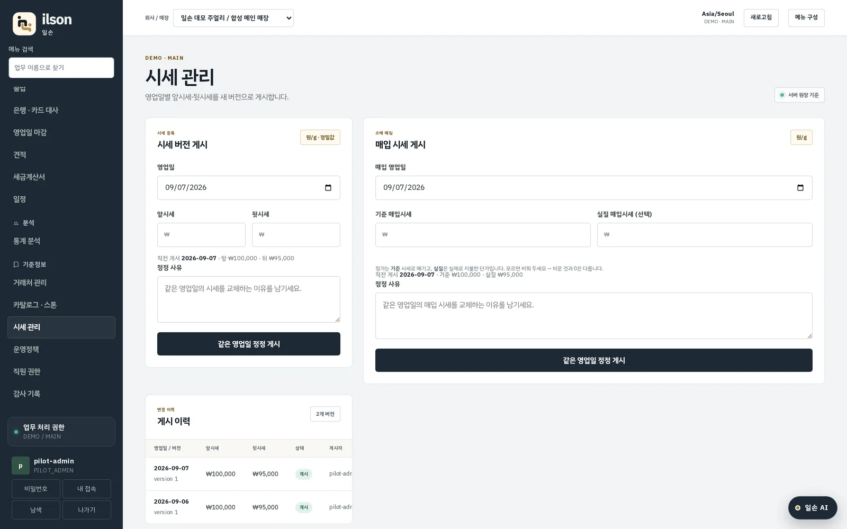Open the 일손 AI assistant bubble
The image size is (847, 529).
(813, 508)
